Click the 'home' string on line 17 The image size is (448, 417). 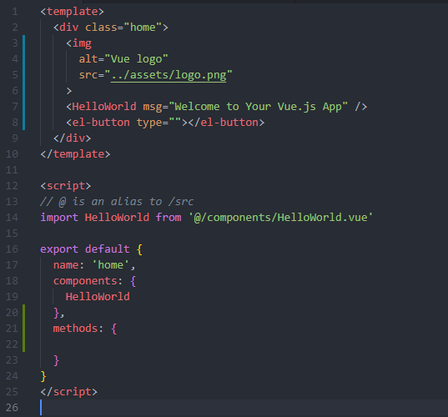111,265
